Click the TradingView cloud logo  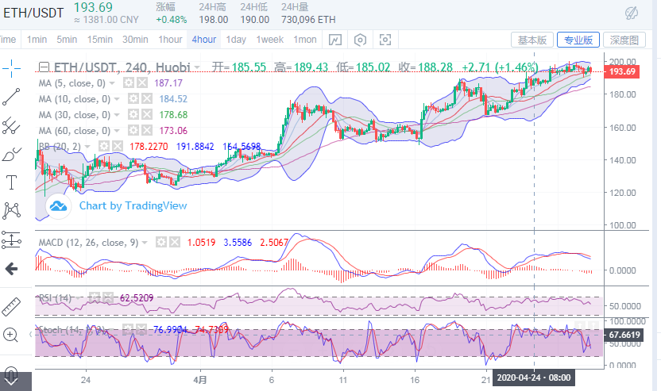click(58, 206)
